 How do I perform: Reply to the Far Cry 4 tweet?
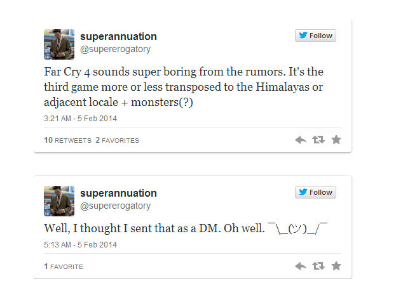pyautogui.click(x=301, y=140)
